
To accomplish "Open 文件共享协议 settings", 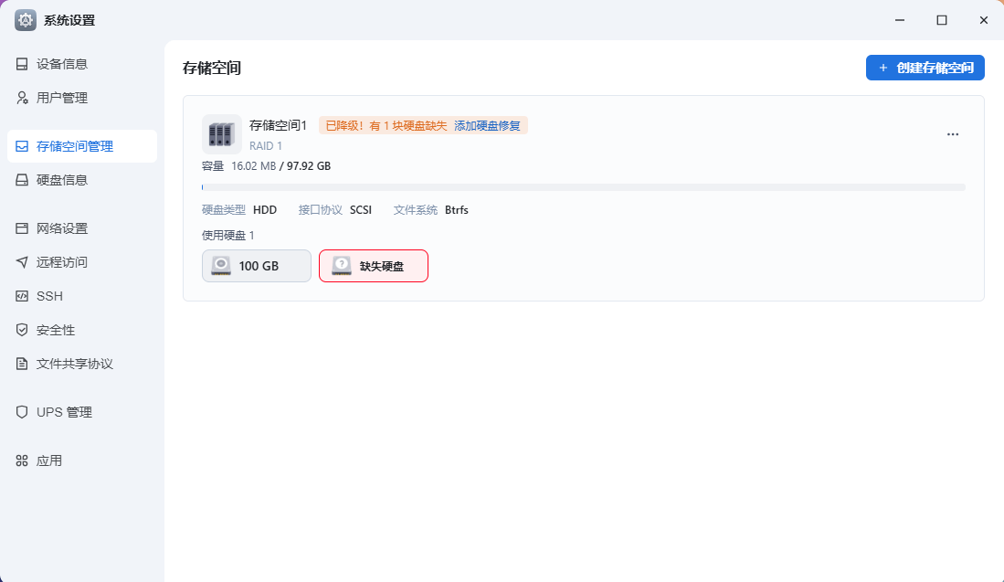I will coord(74,364).
